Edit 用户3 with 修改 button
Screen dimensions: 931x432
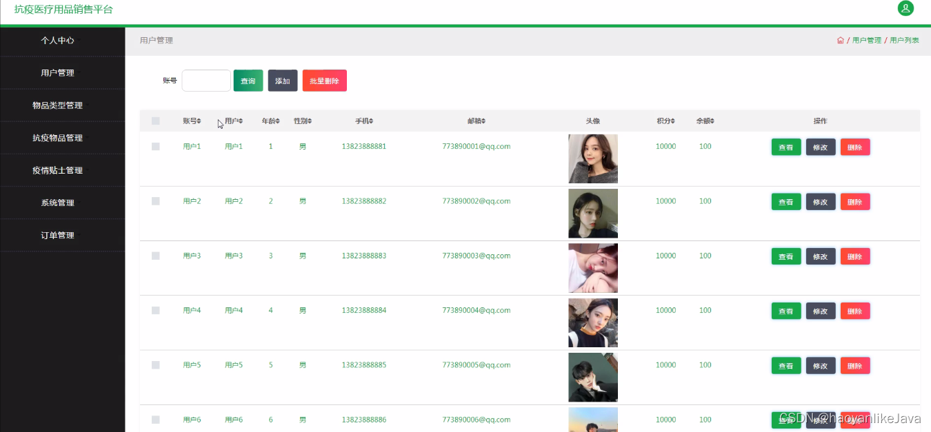pos(821,256)
